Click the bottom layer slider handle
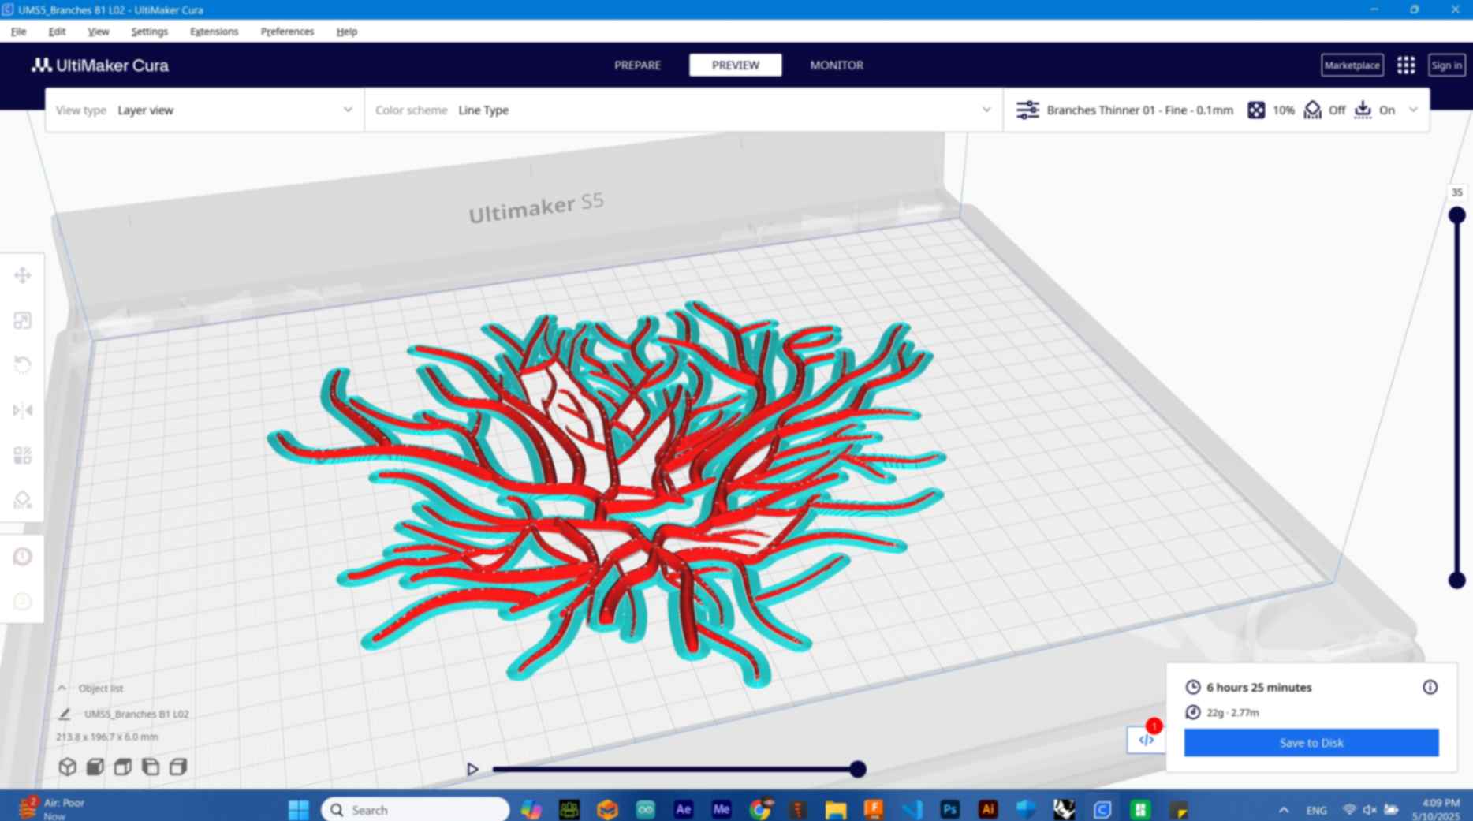Viewport: 1473px width, 821px height. [x=1456, y=580]
